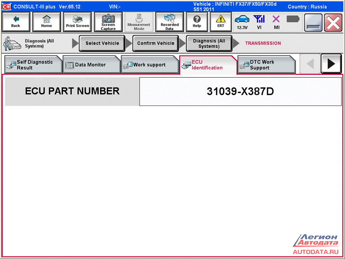Select the Work support tab
The image size is (345, 259).
[149, 65]
